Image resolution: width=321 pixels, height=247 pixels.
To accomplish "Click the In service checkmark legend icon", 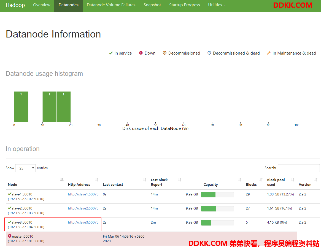I will [x=111, y=53].
